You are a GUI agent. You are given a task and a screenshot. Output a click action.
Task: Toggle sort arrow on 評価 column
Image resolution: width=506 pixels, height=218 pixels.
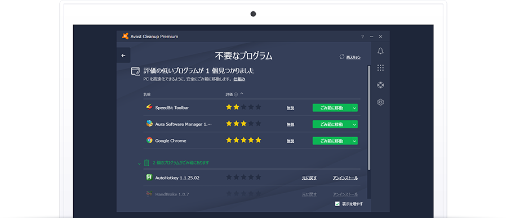pos(242,94)
